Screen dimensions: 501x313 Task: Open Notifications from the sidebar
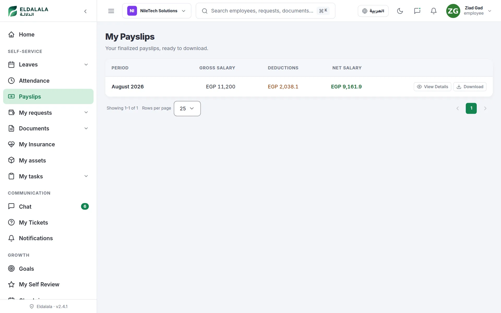point(48,238)
